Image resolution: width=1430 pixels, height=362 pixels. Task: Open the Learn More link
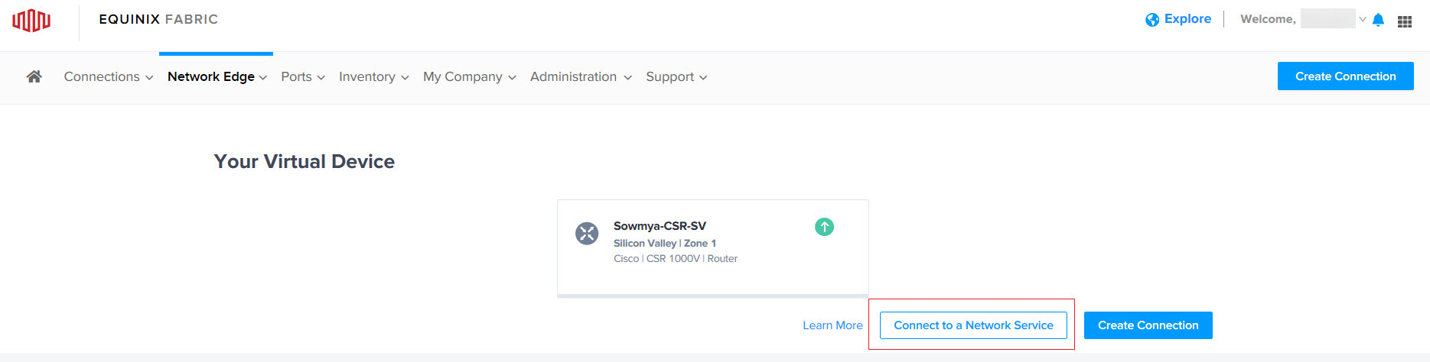click(x=832, y=325)
